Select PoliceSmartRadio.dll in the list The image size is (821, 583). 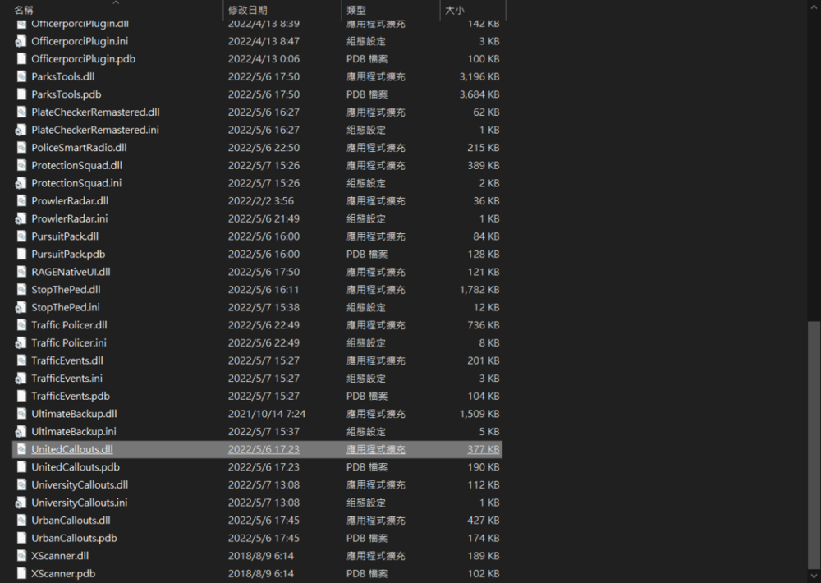pos(79,148)
